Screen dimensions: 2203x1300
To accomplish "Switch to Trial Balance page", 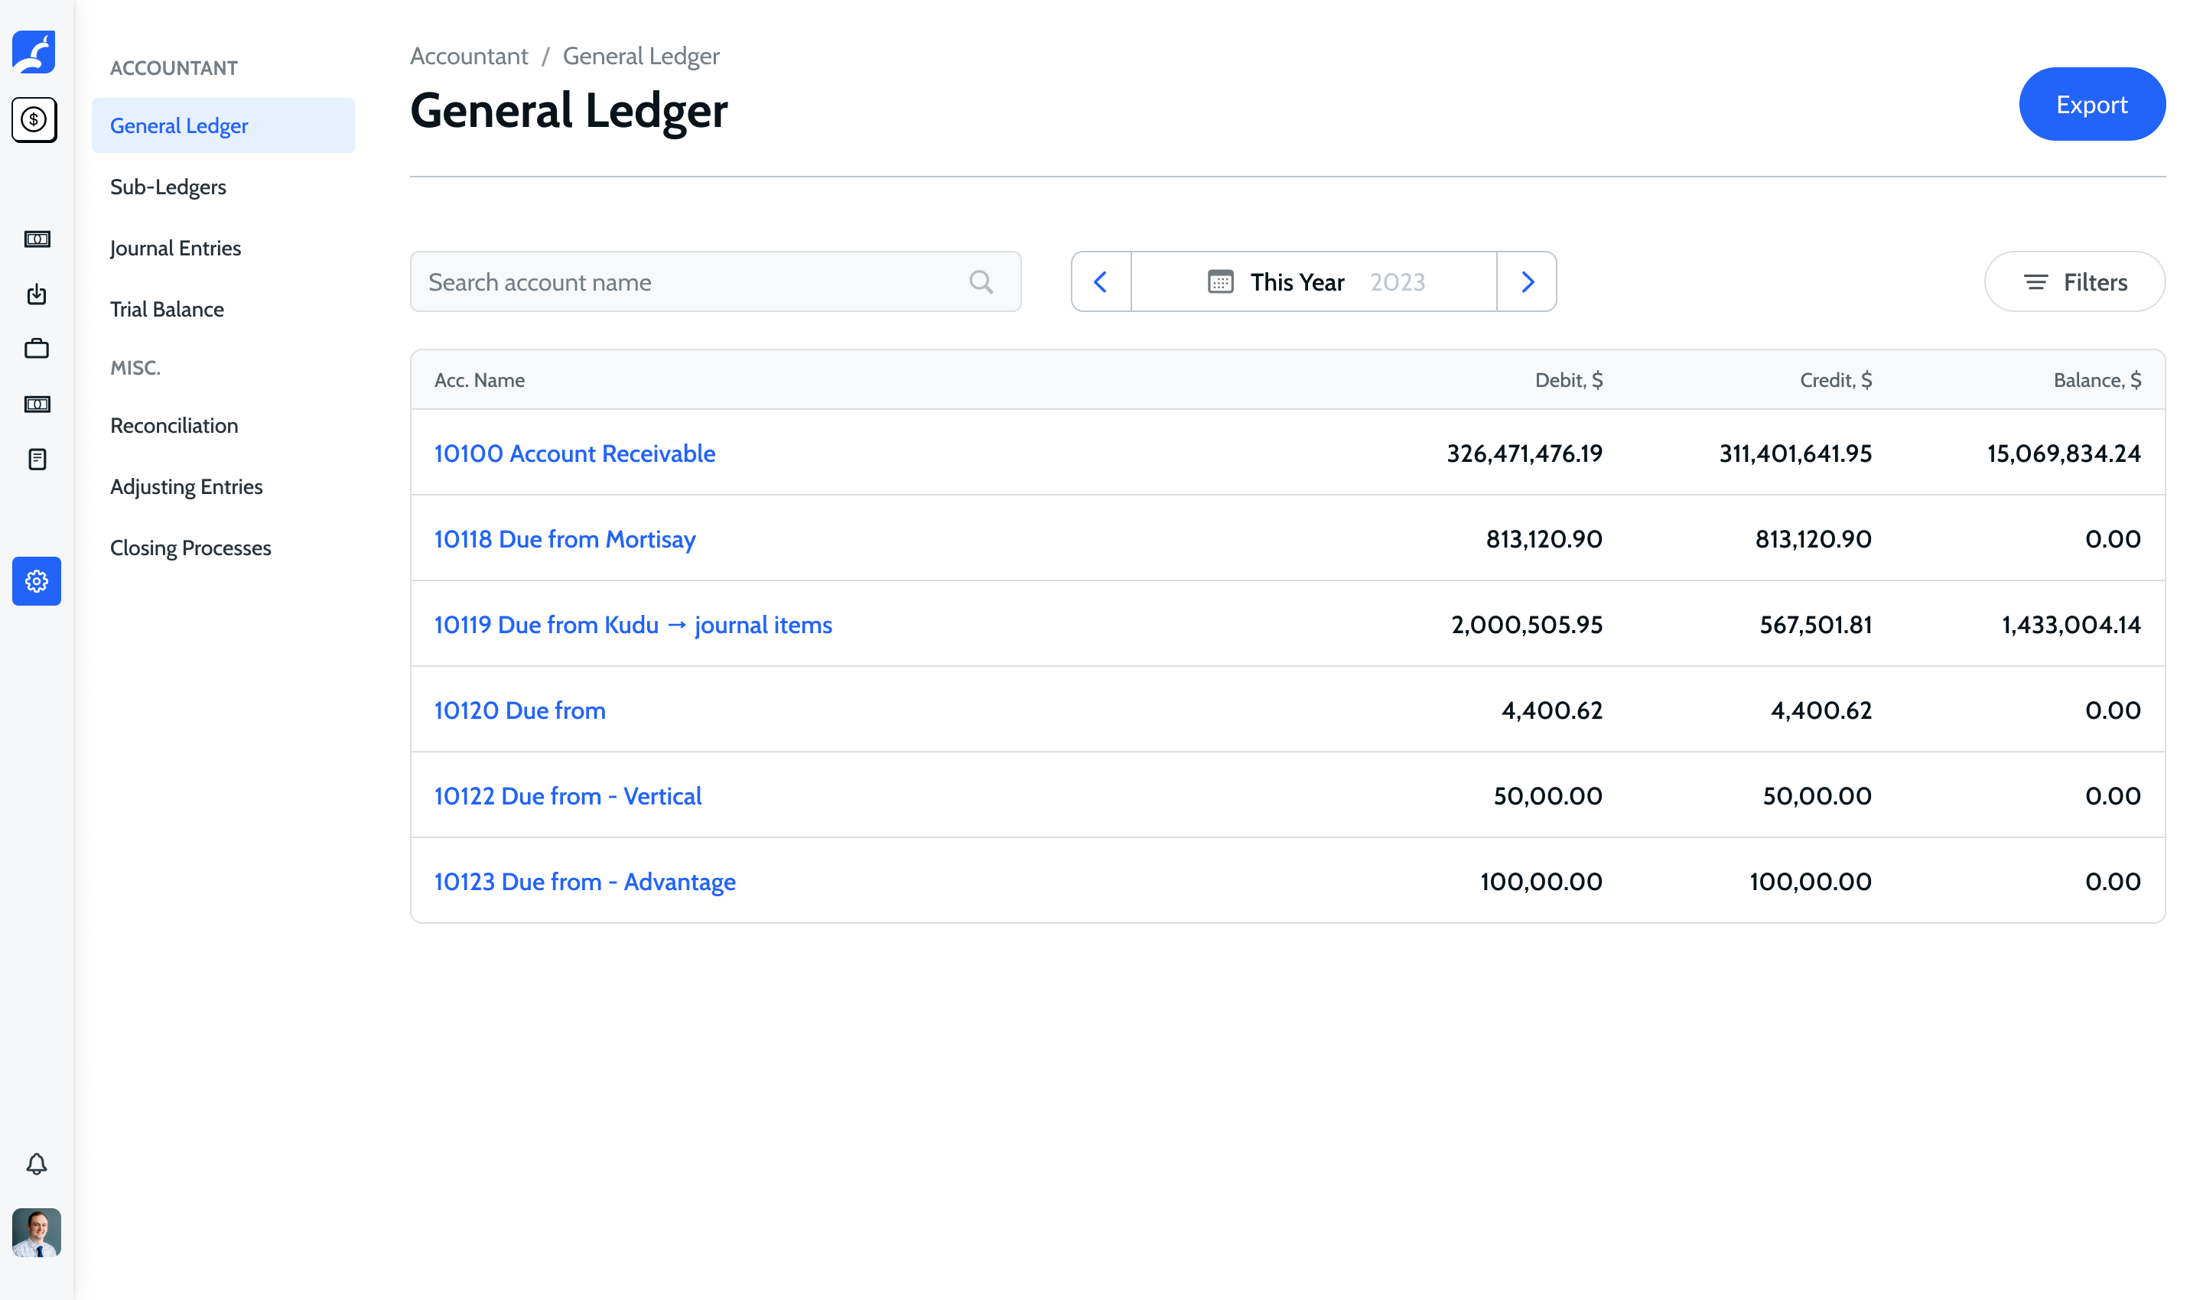I will tap(168, 309).
